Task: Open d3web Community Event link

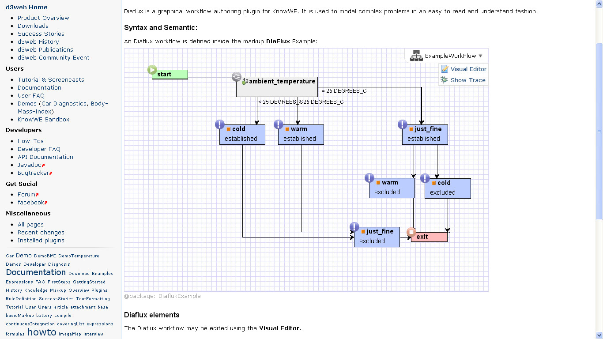Action: (x=53, y=58)
